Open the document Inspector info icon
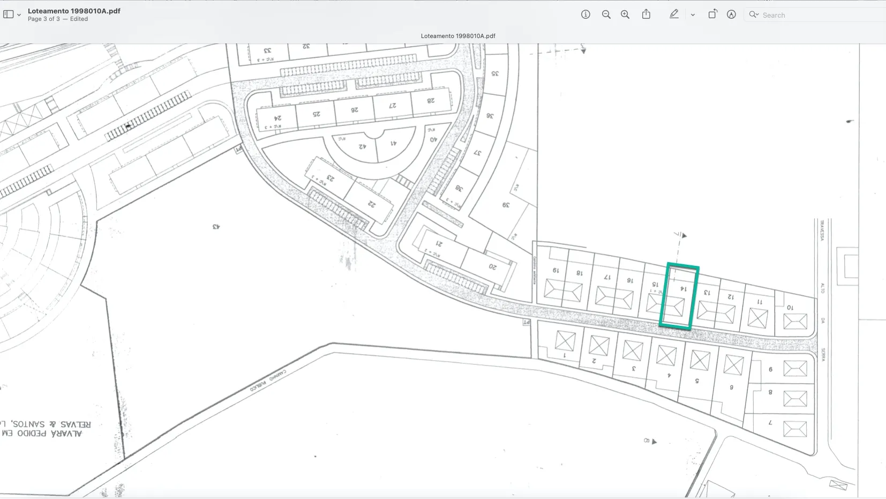The width and height of the screenshot is (886, 499). coord(585,14)
